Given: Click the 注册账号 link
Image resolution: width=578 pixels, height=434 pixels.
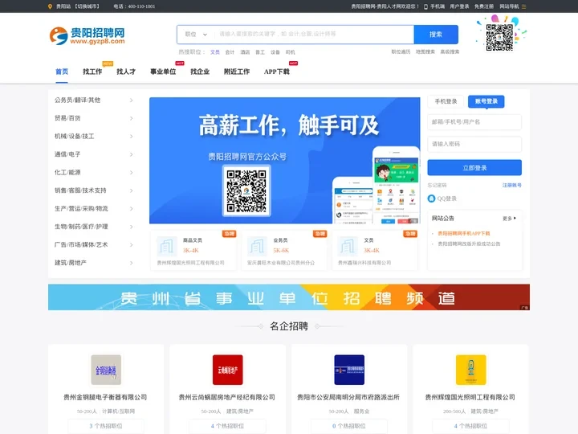Looking at the screenshot, I should click(511, 186).
